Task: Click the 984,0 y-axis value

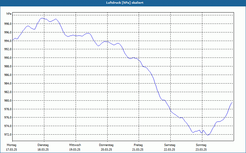Action: [8, 83]
